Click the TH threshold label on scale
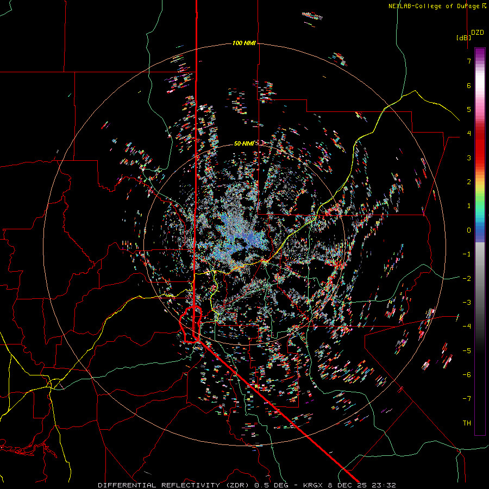 coord(467,423)
